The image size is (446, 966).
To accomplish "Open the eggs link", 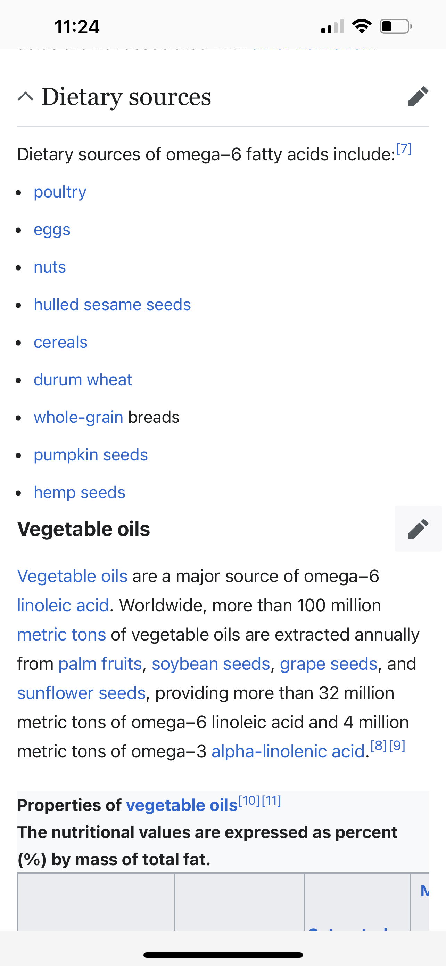I will point(52,230).
